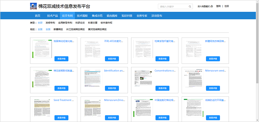The image size is (259, 122).
Task: Open the 业界专家 navigation item
Action: (x=142, y=16)
